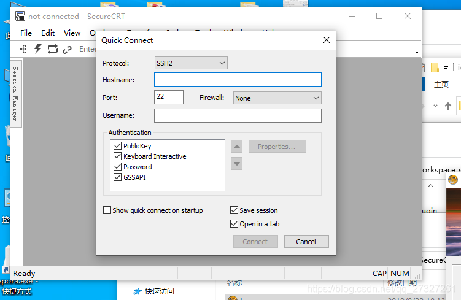Screen dimensions: 461x300
Task: Open the File menu
Action: point(26,33)
